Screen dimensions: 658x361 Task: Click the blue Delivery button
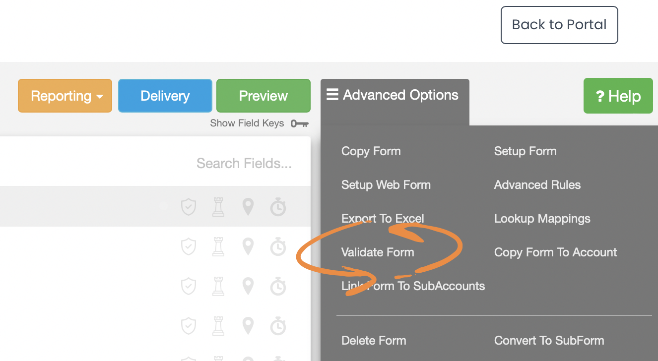point(165,96)
